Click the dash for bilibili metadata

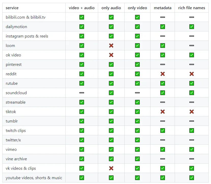(x=163, y=17)
